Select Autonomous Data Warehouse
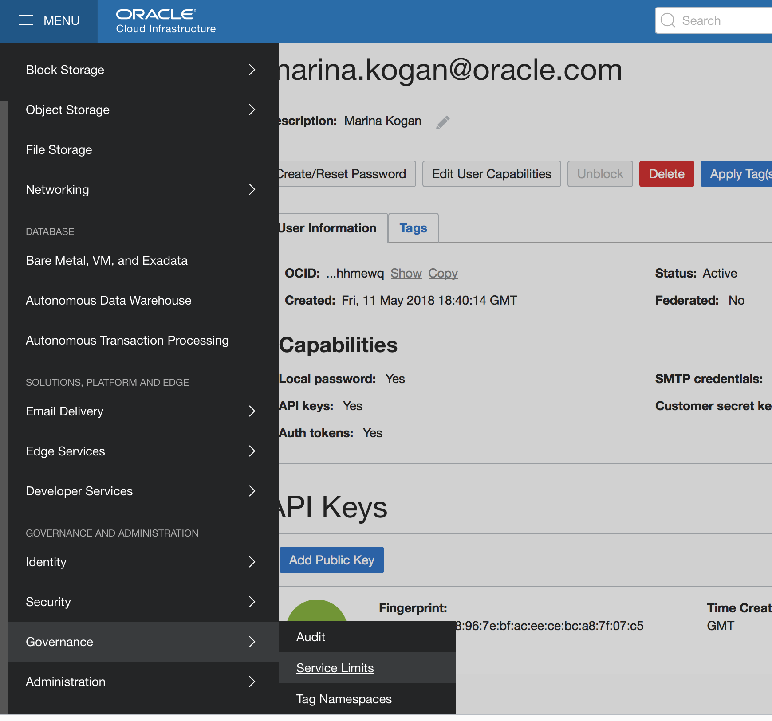Image resolution: width=772 pixels, height=721 pixels. (143, 300)
